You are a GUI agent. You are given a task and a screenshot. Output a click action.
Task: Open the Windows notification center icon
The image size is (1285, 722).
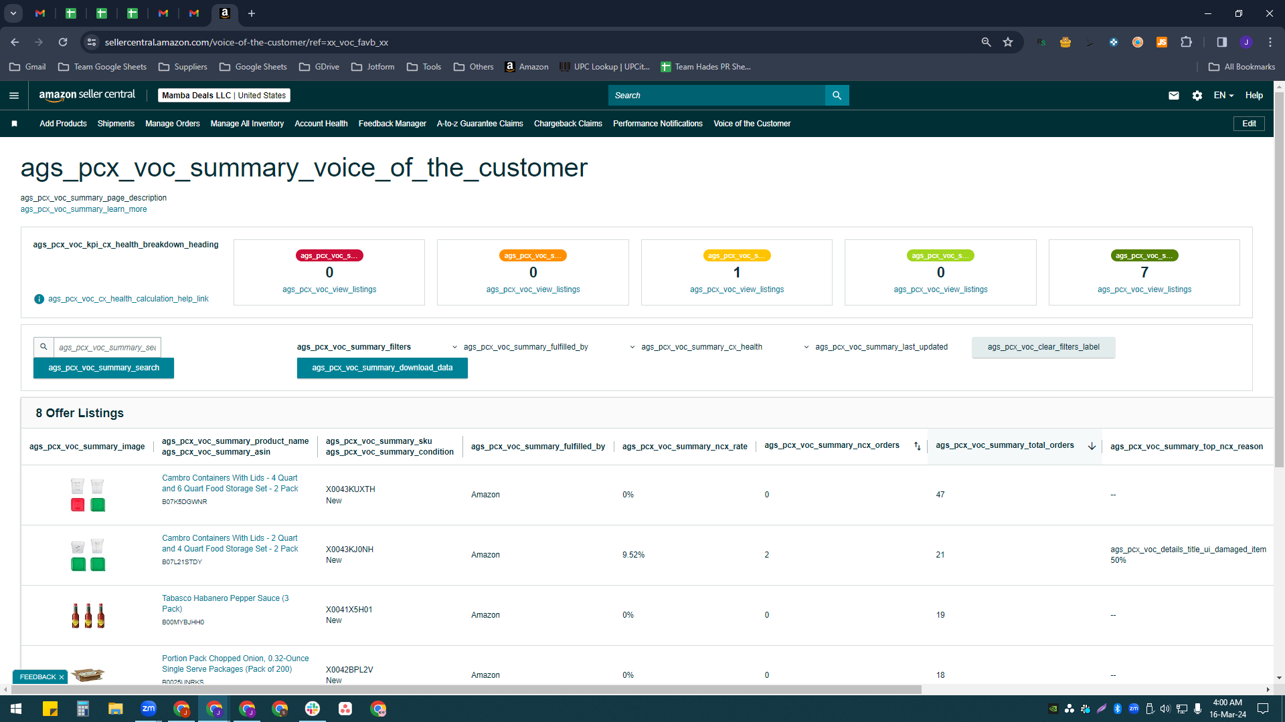(x=1263, y=709)
